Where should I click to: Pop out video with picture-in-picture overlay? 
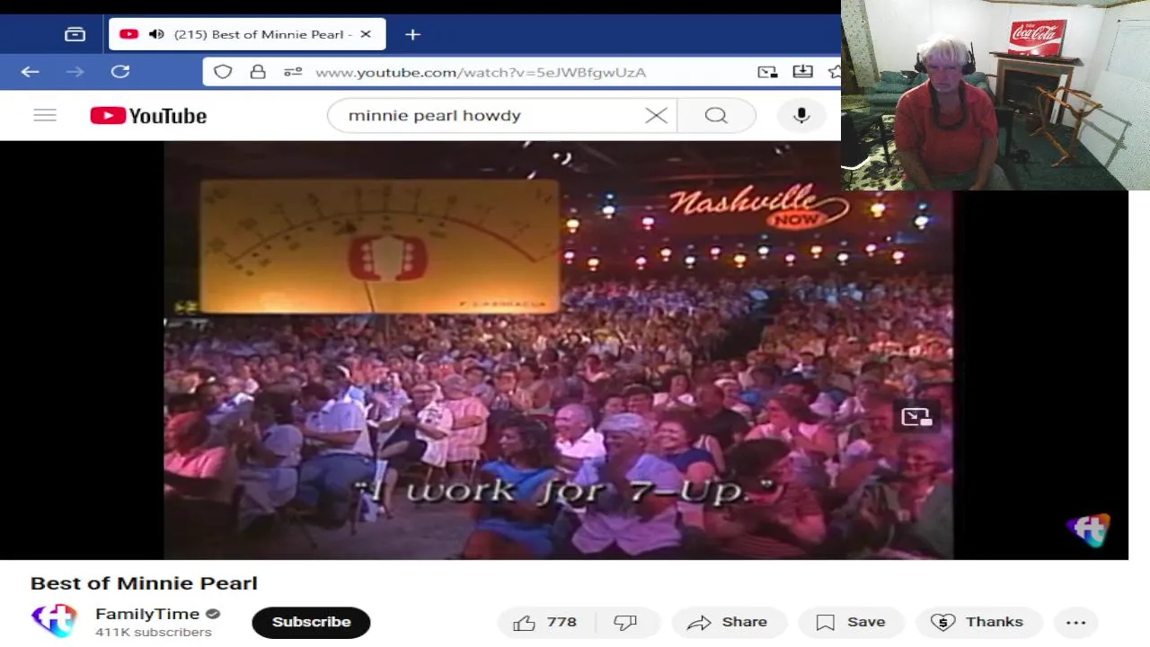click(916, 417)
